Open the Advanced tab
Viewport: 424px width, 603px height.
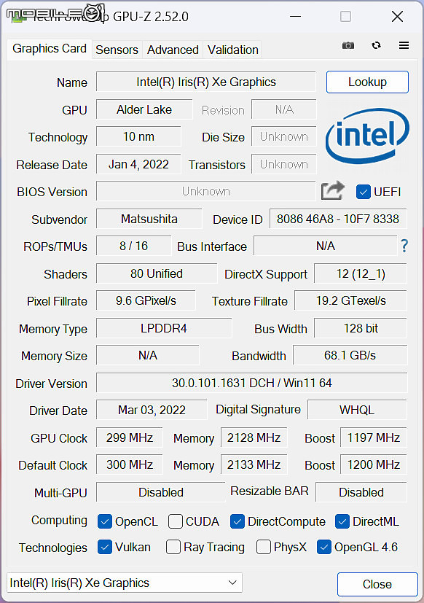173,50
